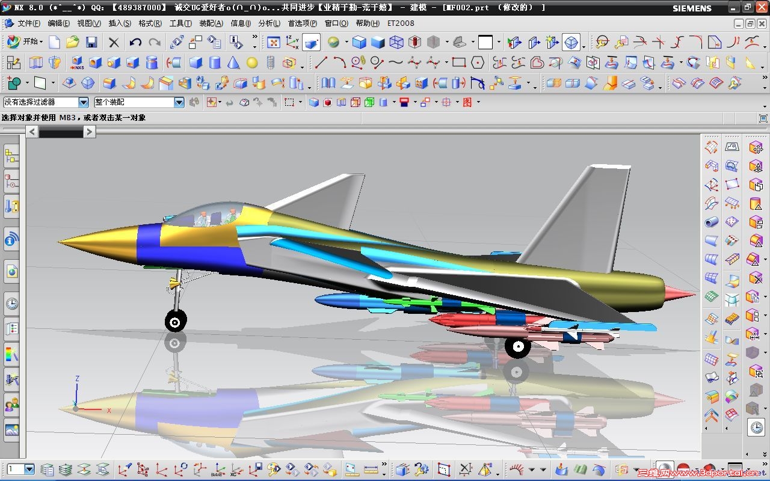Viewport: 770px width, 481px height.
Task: Click the 开始 Start button
Action: (25, 42)
